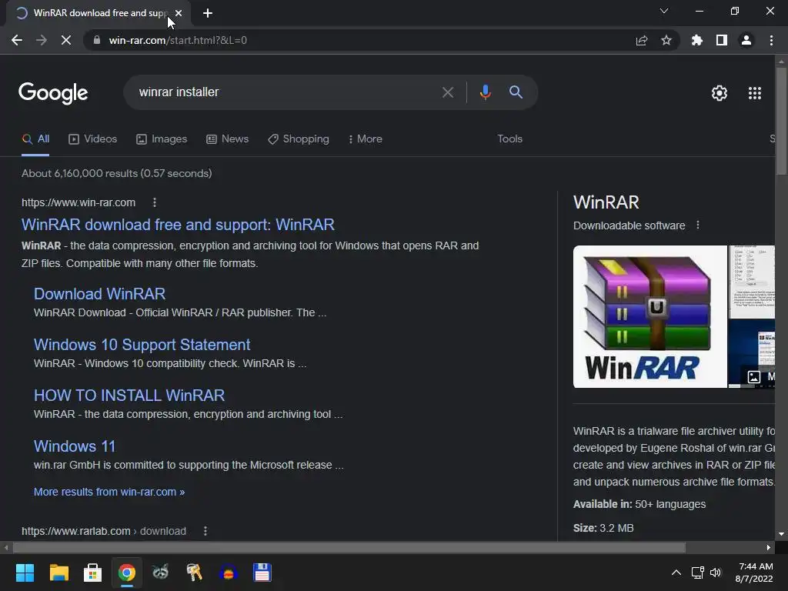Bookmark this tab with the star icon
Screen dimensions: 788x591
(x=666, y=40)
